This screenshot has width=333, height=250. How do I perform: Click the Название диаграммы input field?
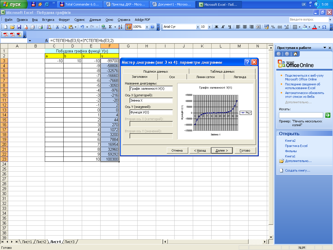(151, 89)
